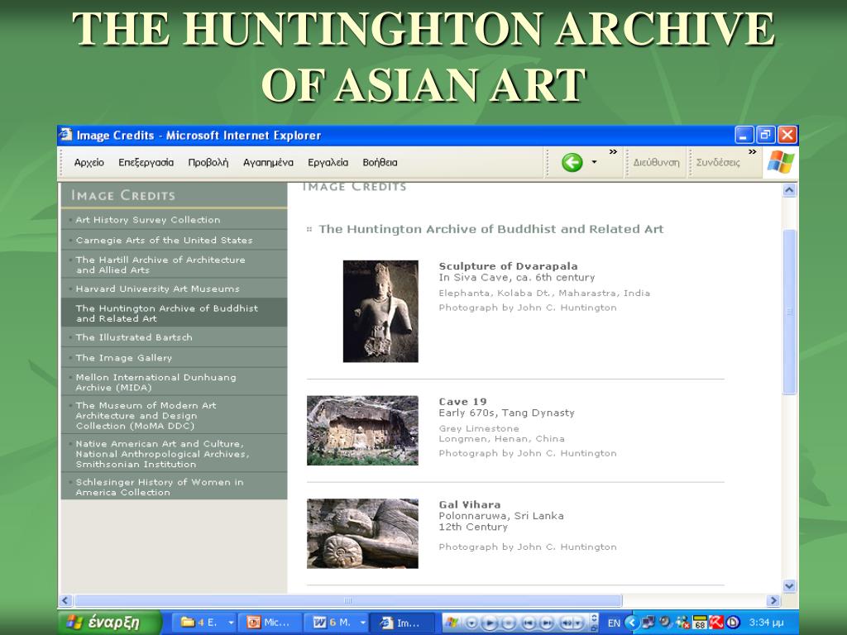Screen dimensions: 847x635
Task: Click the Gal Vihara reclining Buddha thumbnail
Action: (362, 533)
